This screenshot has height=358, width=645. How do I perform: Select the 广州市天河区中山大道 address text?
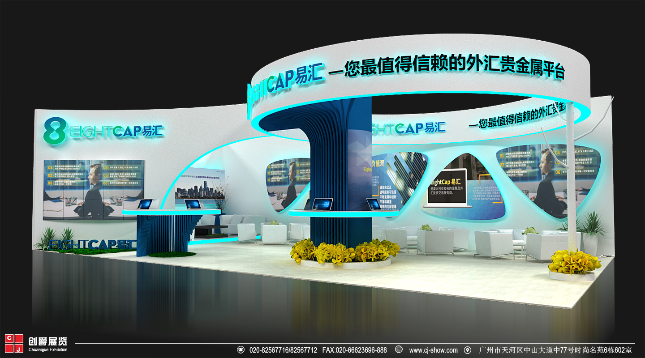555,350
